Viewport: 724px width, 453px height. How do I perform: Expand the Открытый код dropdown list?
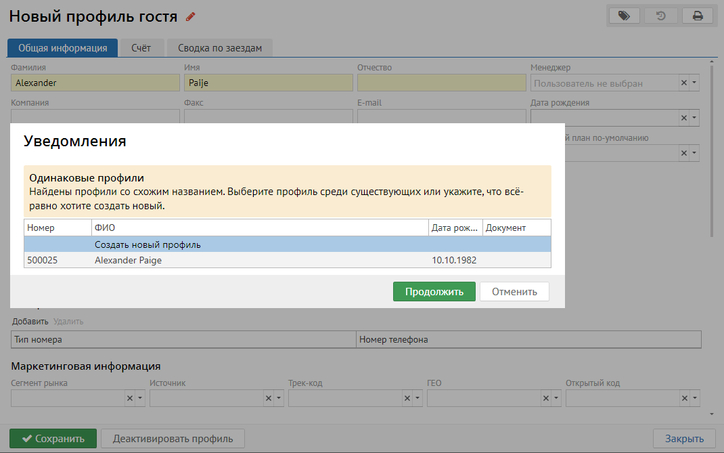(x=694, y=398)
